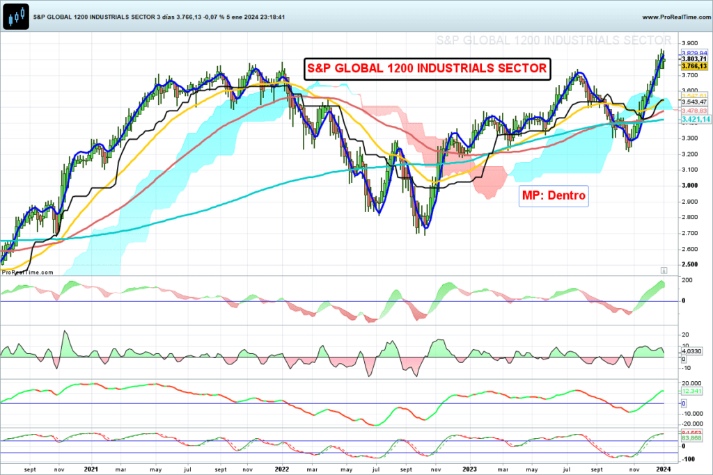Click the 2.500 price axis tick
713x475 pixels.
point(690,264)
